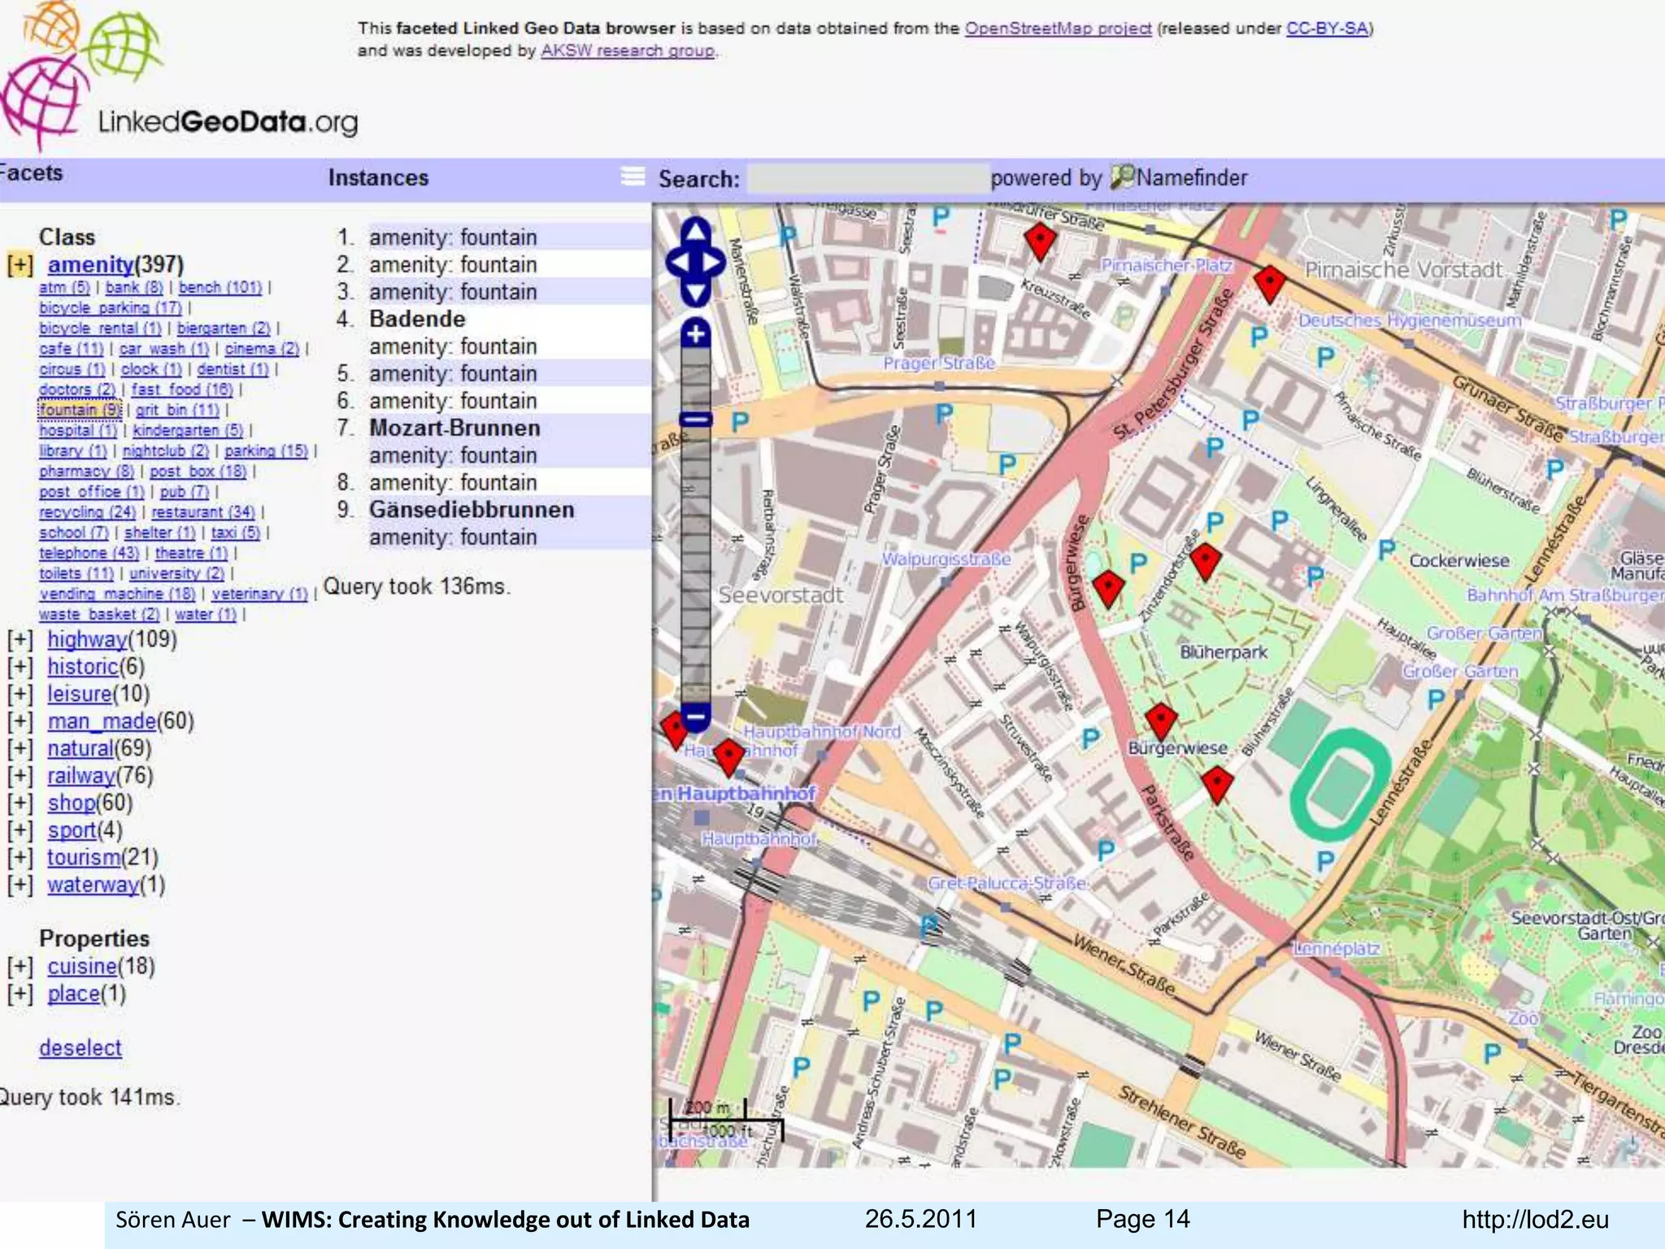Select the fountain (9) facet filter
Viewport: 1665px width, 1249px height.
[80, 410]
